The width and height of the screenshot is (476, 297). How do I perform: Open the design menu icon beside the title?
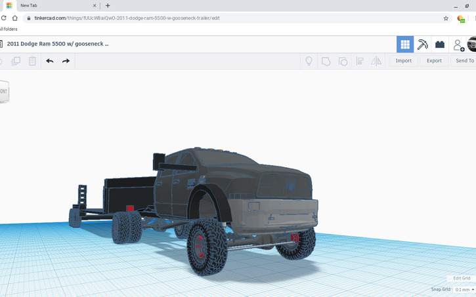[1, 44]
